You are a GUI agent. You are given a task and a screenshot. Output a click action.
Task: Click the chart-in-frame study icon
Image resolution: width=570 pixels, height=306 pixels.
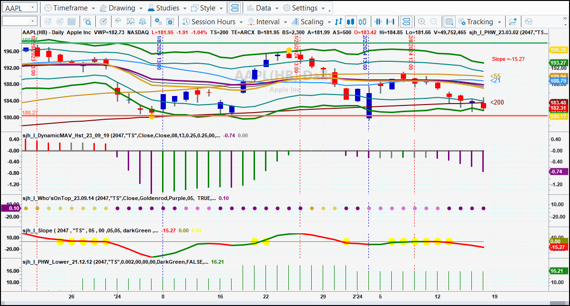(x=131, y=22)
